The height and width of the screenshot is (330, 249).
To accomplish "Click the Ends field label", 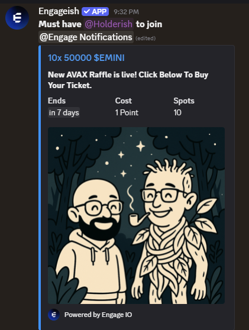I will click(x=57, y=101).
